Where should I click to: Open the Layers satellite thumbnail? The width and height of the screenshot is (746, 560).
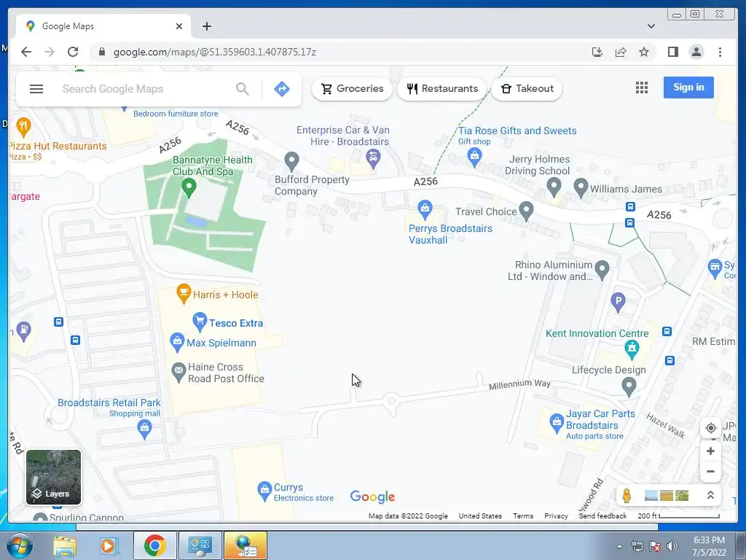pyautogui.click(x=53, y=477)
